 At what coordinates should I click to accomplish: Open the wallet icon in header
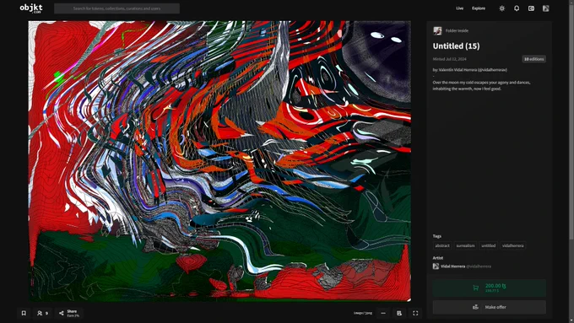[531, 8]
